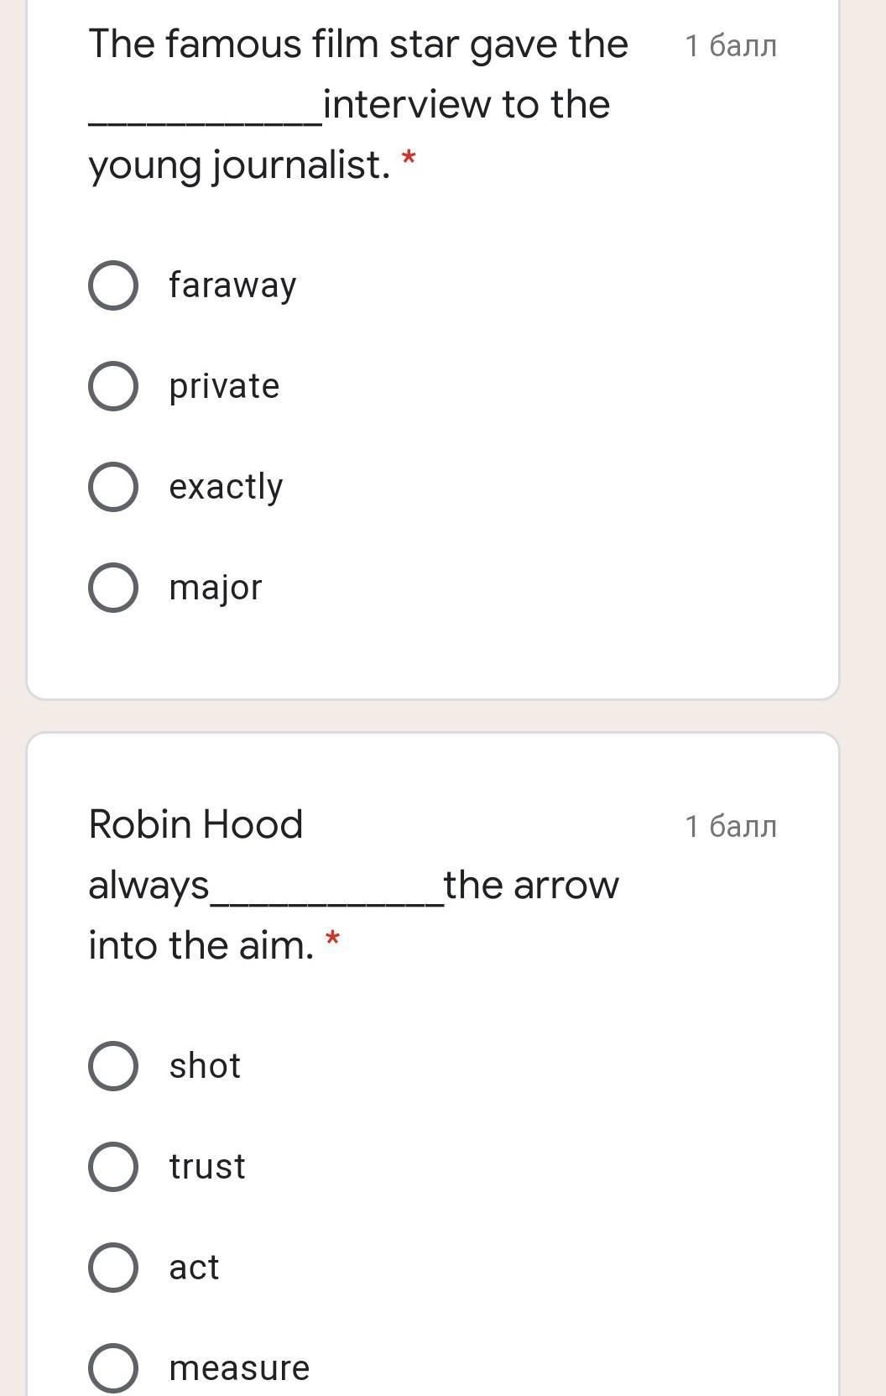Select the radio circle beside 'measure'
This screenshot has height=1396, width=886.
pyautogui.click(x=113, y=1368)
